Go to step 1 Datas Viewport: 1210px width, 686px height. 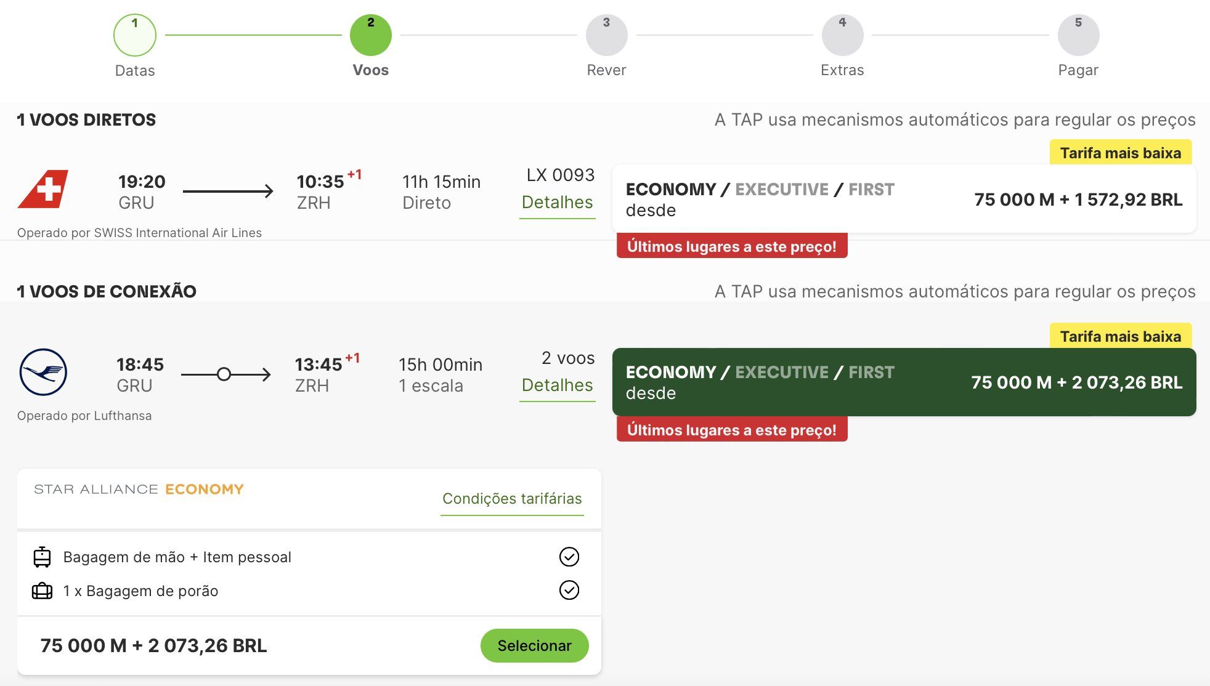135,35
